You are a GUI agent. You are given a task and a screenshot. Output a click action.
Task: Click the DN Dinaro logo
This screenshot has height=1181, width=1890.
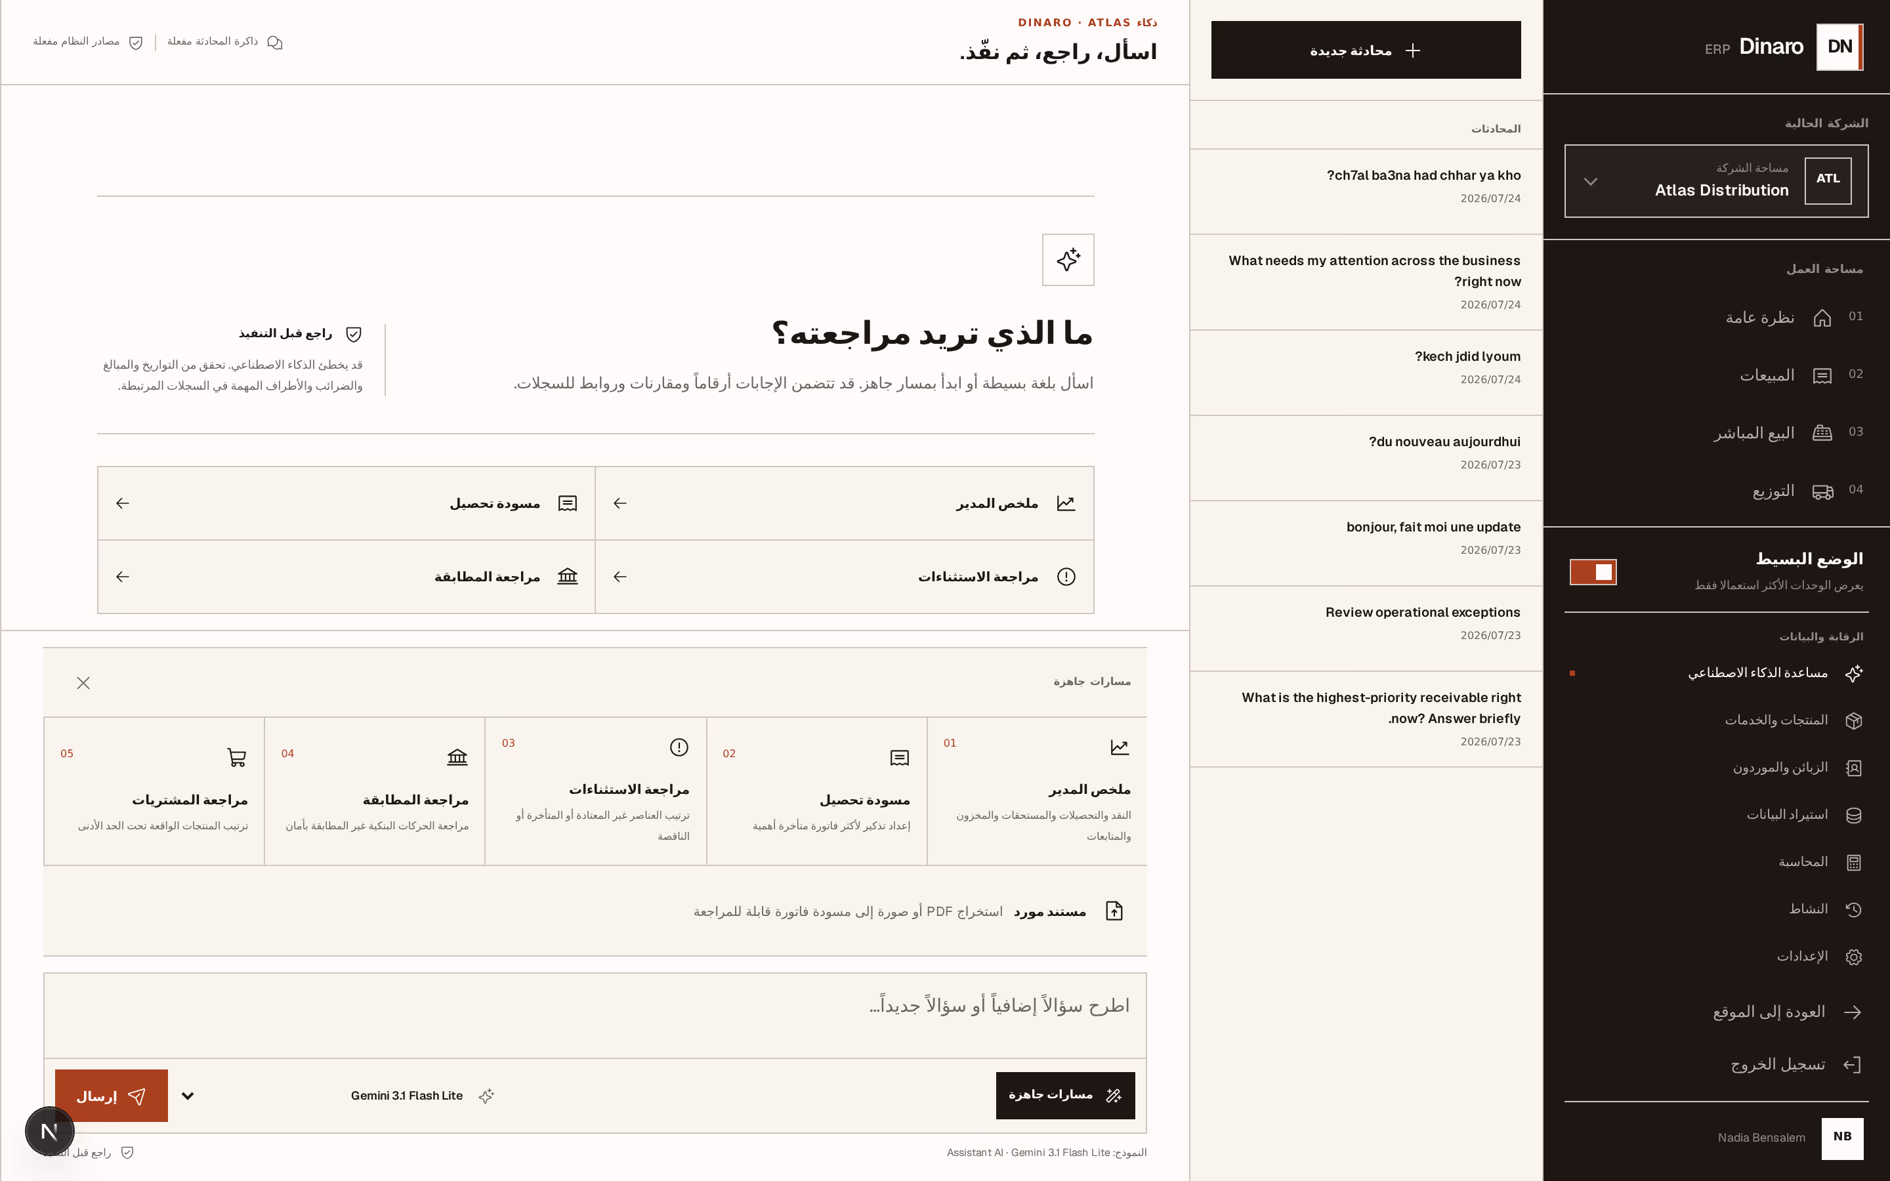(1839, 47)
